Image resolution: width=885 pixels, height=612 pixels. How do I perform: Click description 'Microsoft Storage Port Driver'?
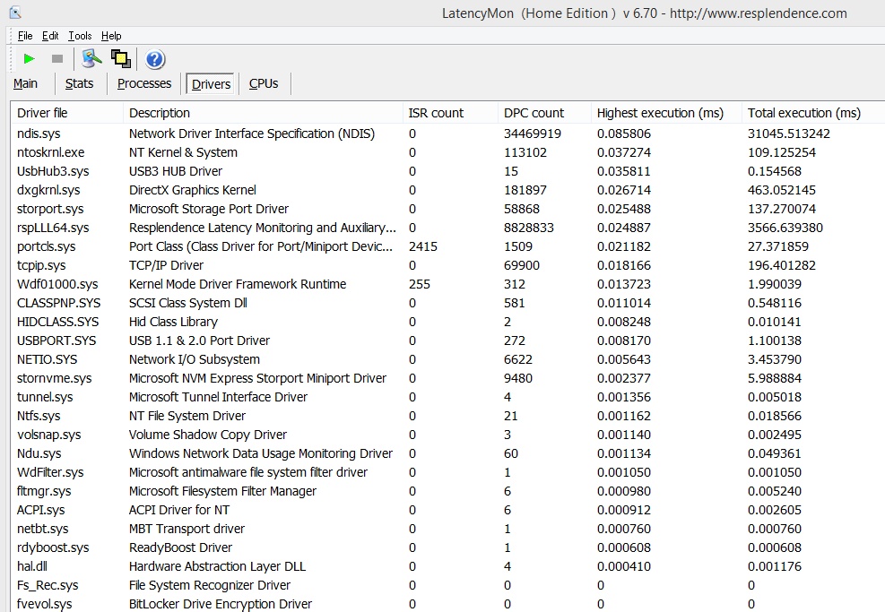point(209,209)
